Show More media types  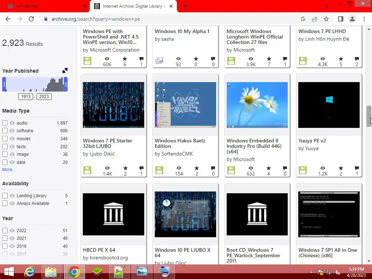[9, 170]
